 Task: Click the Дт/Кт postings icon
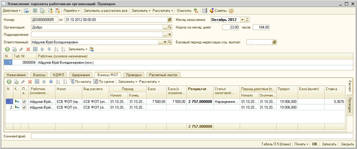click(196, 11)
